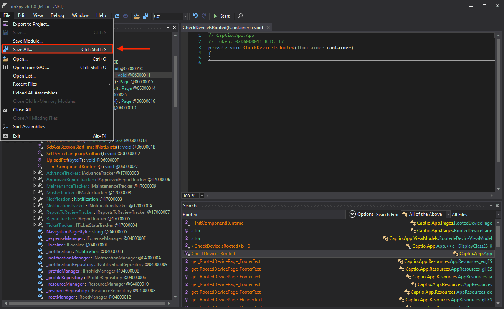
Task: Choose Reload All Assemblies entry
Action: click(57, 93)
